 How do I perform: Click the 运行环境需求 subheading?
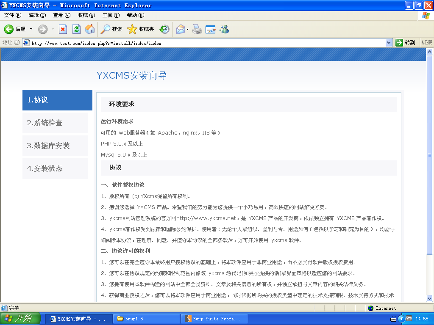(x=117, y=121)
